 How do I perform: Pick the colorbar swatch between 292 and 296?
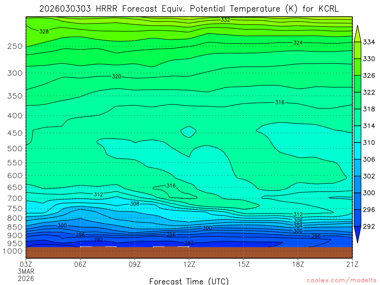click(x=357, y=218)
